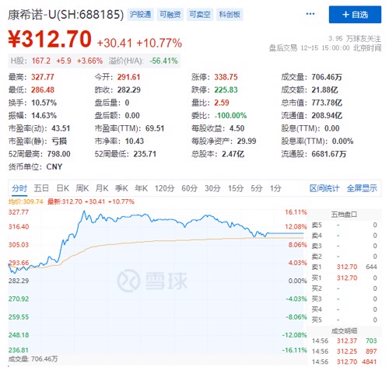Click the 可融资 tag
This screenshot has height=367, width=389.
click(170, 14)
